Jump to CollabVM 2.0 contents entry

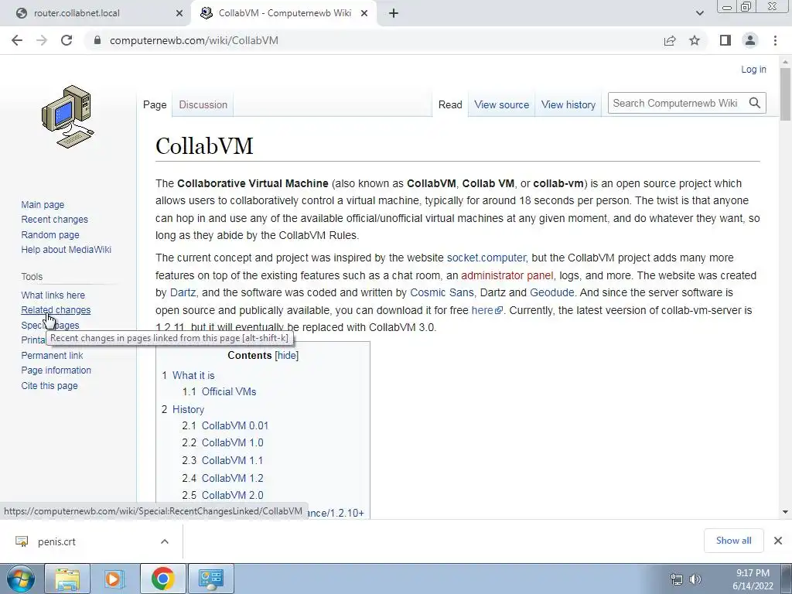pos(232,495)
